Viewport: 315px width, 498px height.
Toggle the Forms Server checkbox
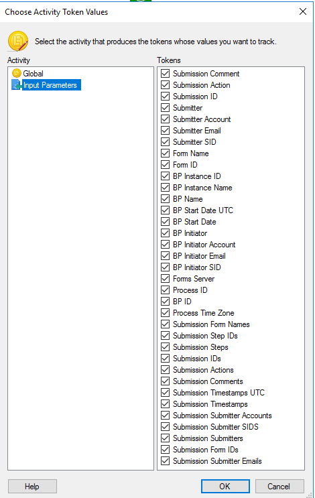point(165,279)
